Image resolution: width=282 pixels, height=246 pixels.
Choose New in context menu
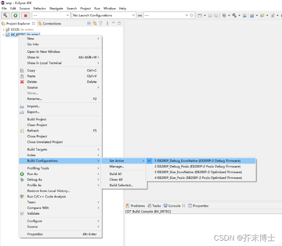click(x=60, y=38)
